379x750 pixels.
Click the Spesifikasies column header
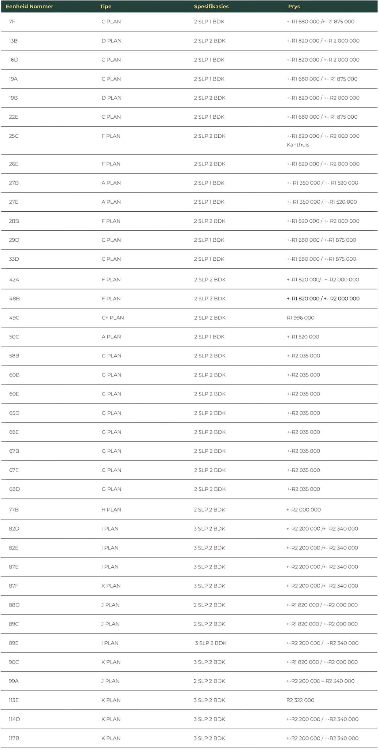click(x=211, y=7)
